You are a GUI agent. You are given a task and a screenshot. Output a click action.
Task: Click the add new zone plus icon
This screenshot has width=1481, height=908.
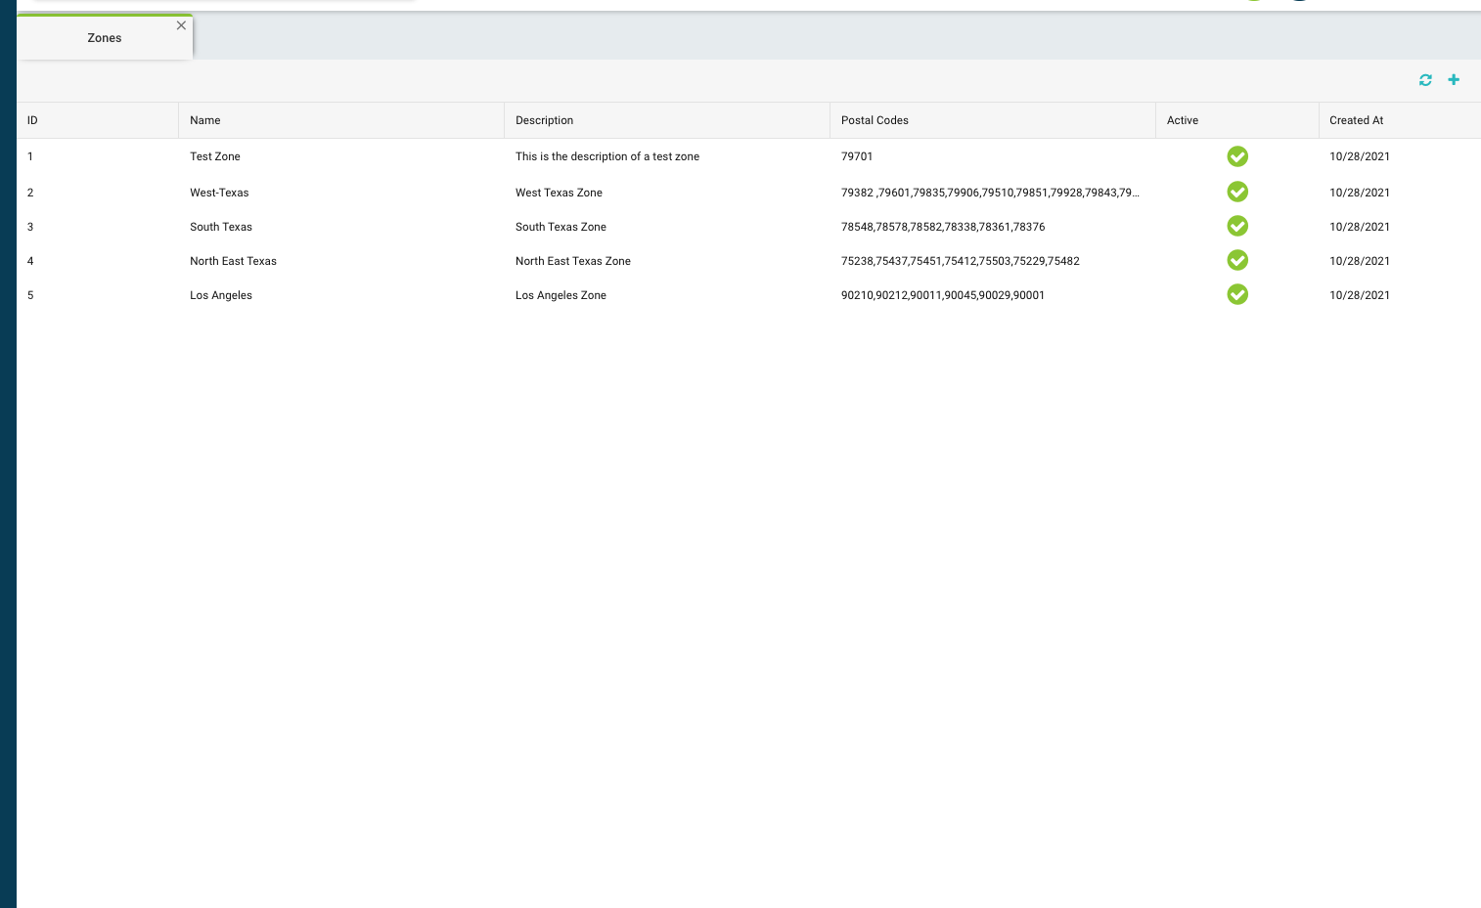(x=1454, y=80)
